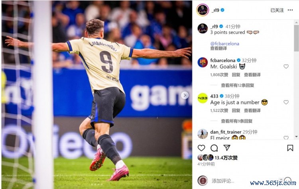The height and width of the screenshot is (189, 299).
Task: Like the post with the heart icon
Action: coord(201,148)
